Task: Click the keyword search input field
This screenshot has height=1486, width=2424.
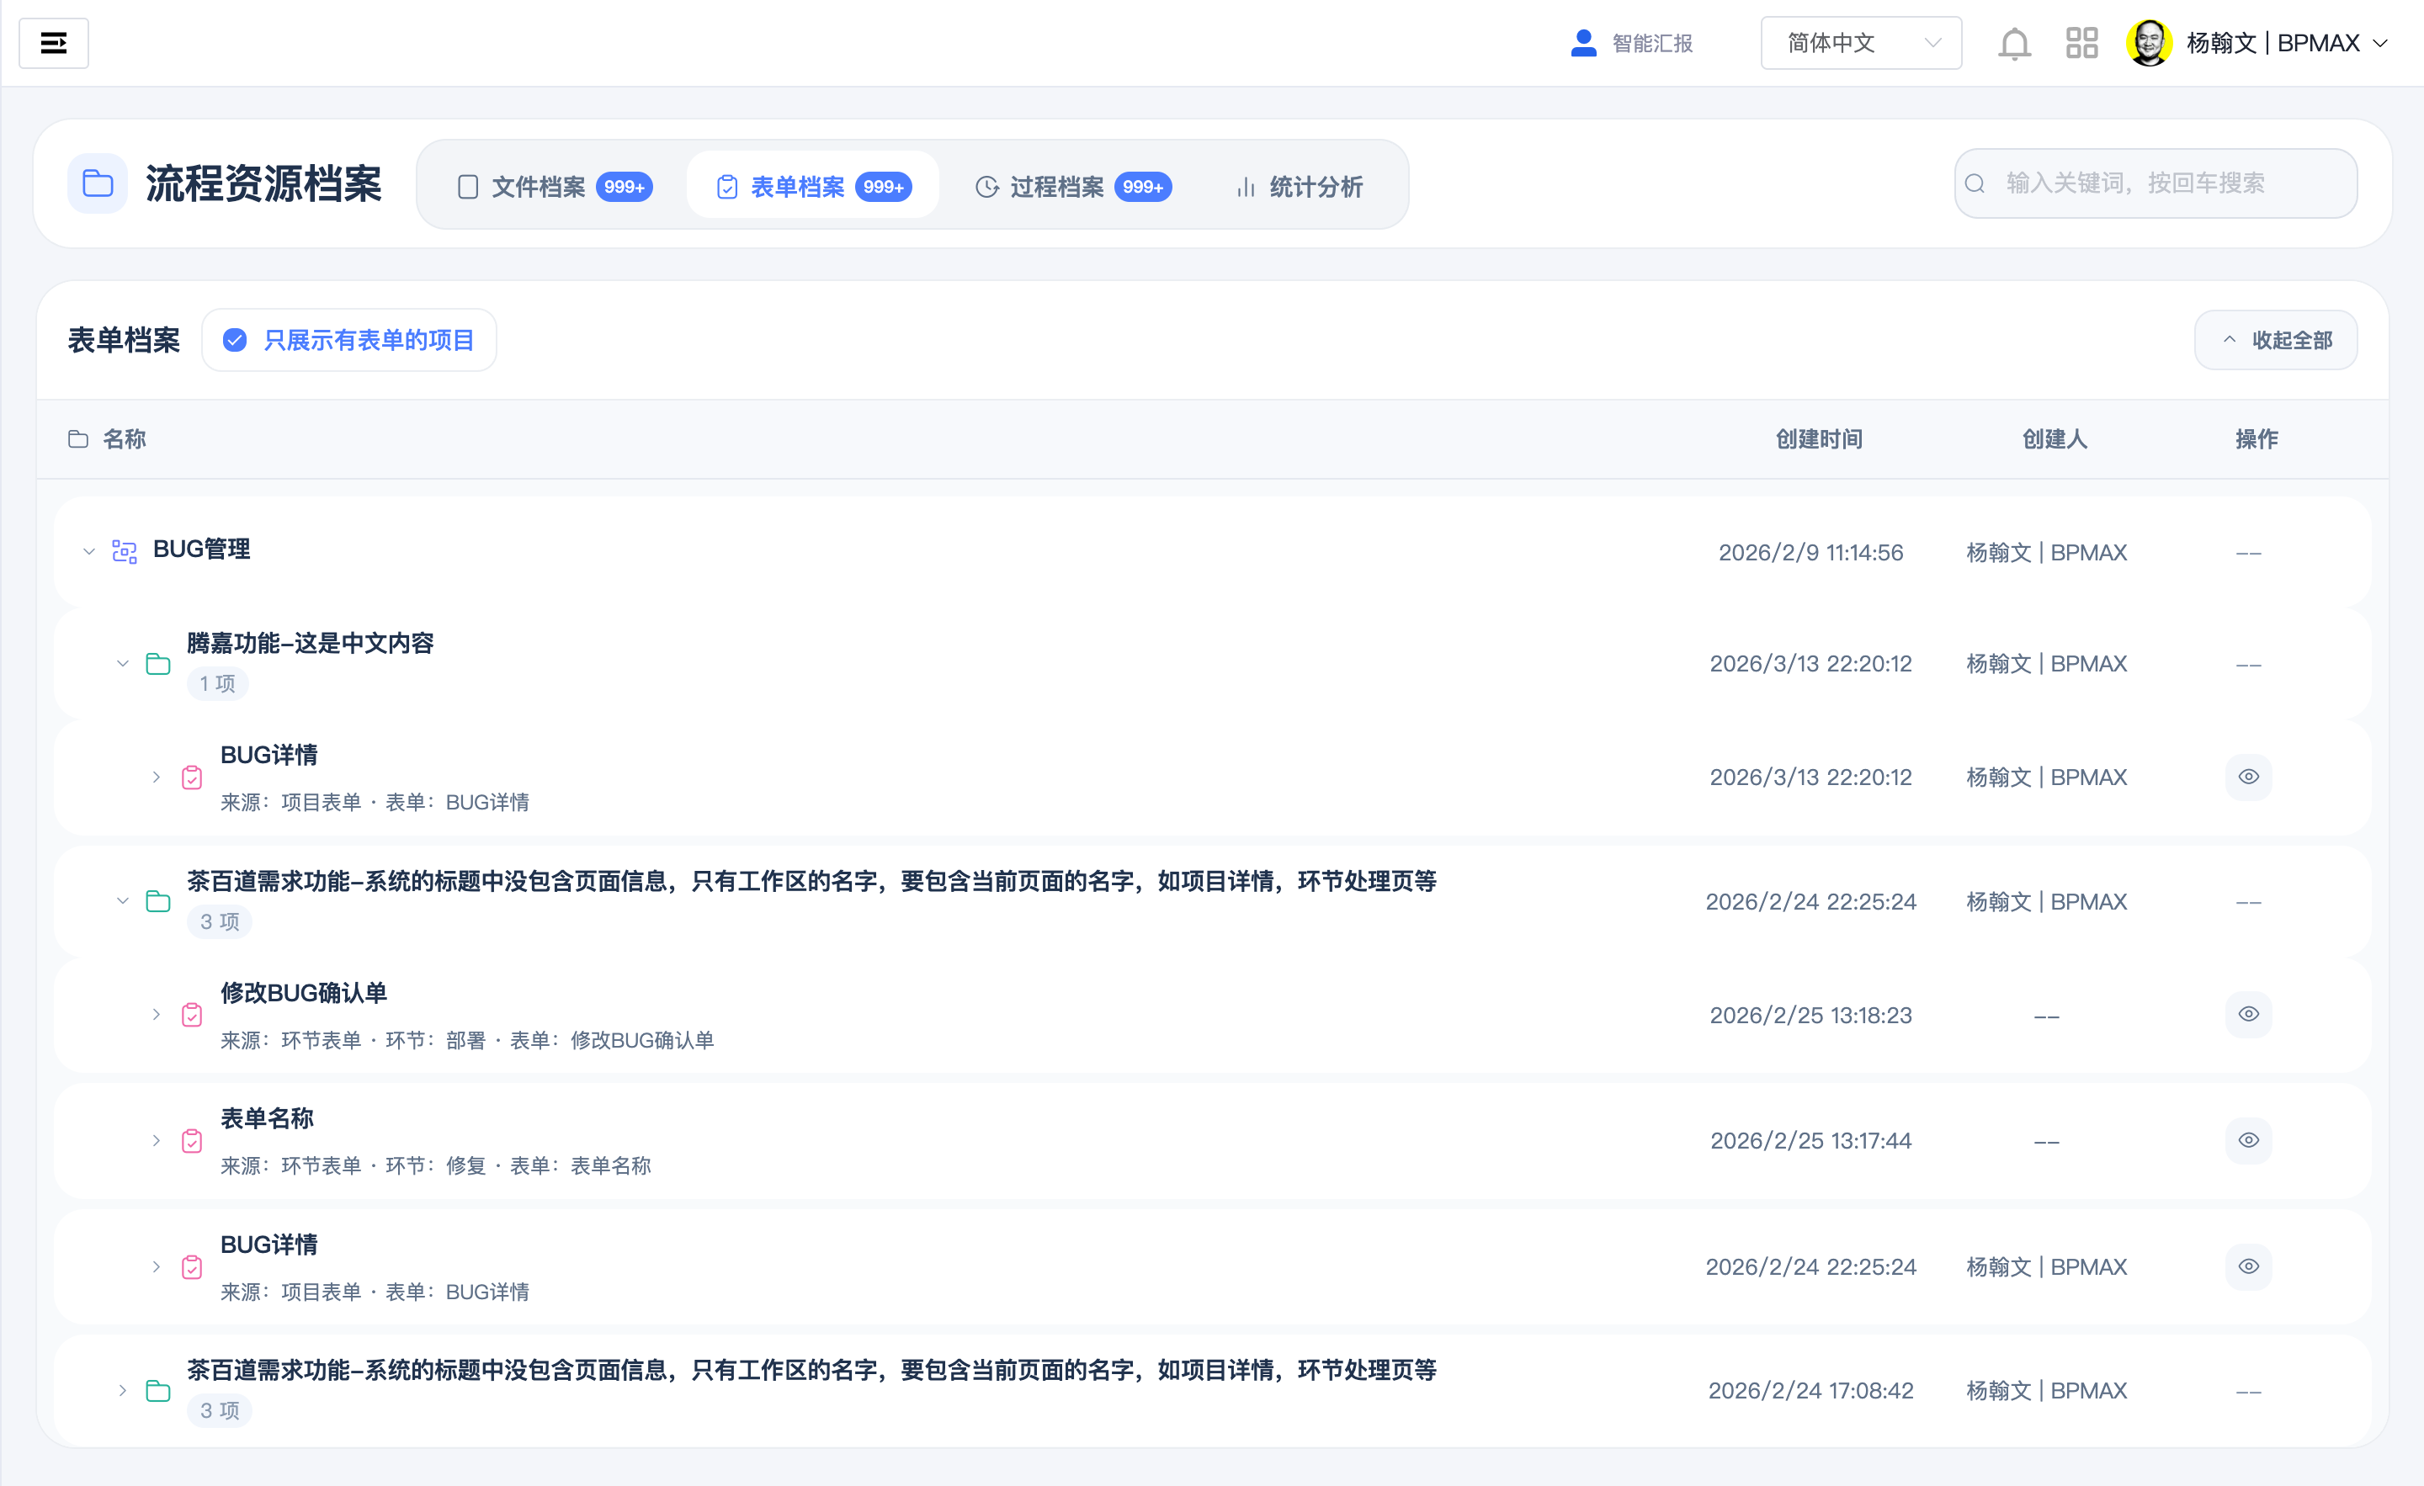Action: pyautogui.click(x=2155, y=183)
